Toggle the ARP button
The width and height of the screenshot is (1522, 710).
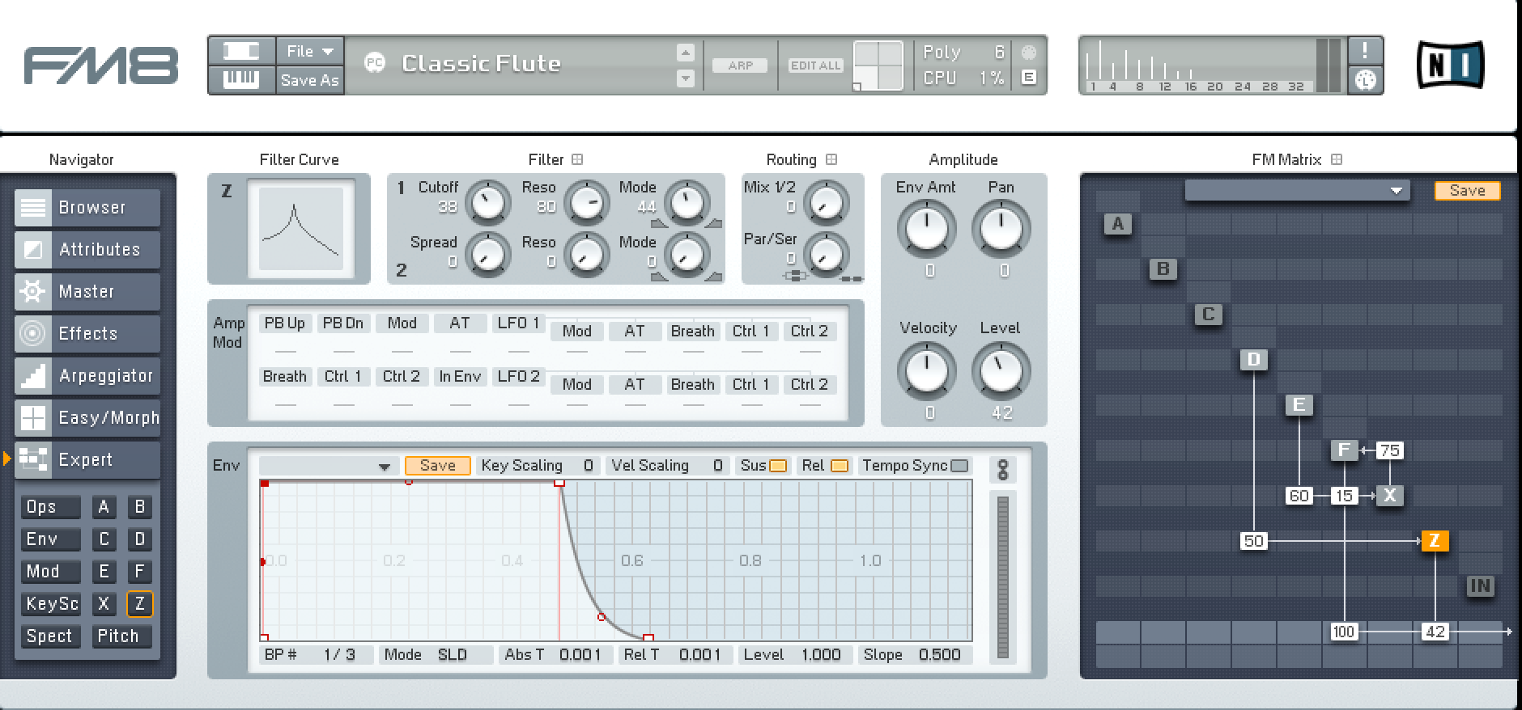coord(740,66)
